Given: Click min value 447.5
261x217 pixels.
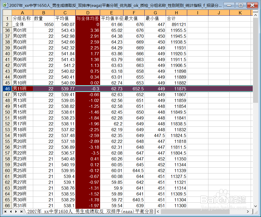Looking at the screenshot, I should point(155,135).
